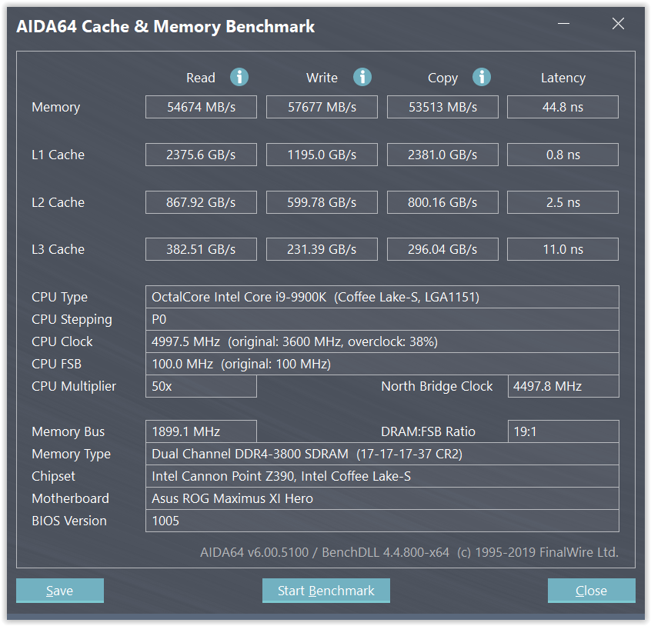Click the Copy column info icon
This screenshot has height=626, width=651.
pyautogui.click(x=482, y=77)
